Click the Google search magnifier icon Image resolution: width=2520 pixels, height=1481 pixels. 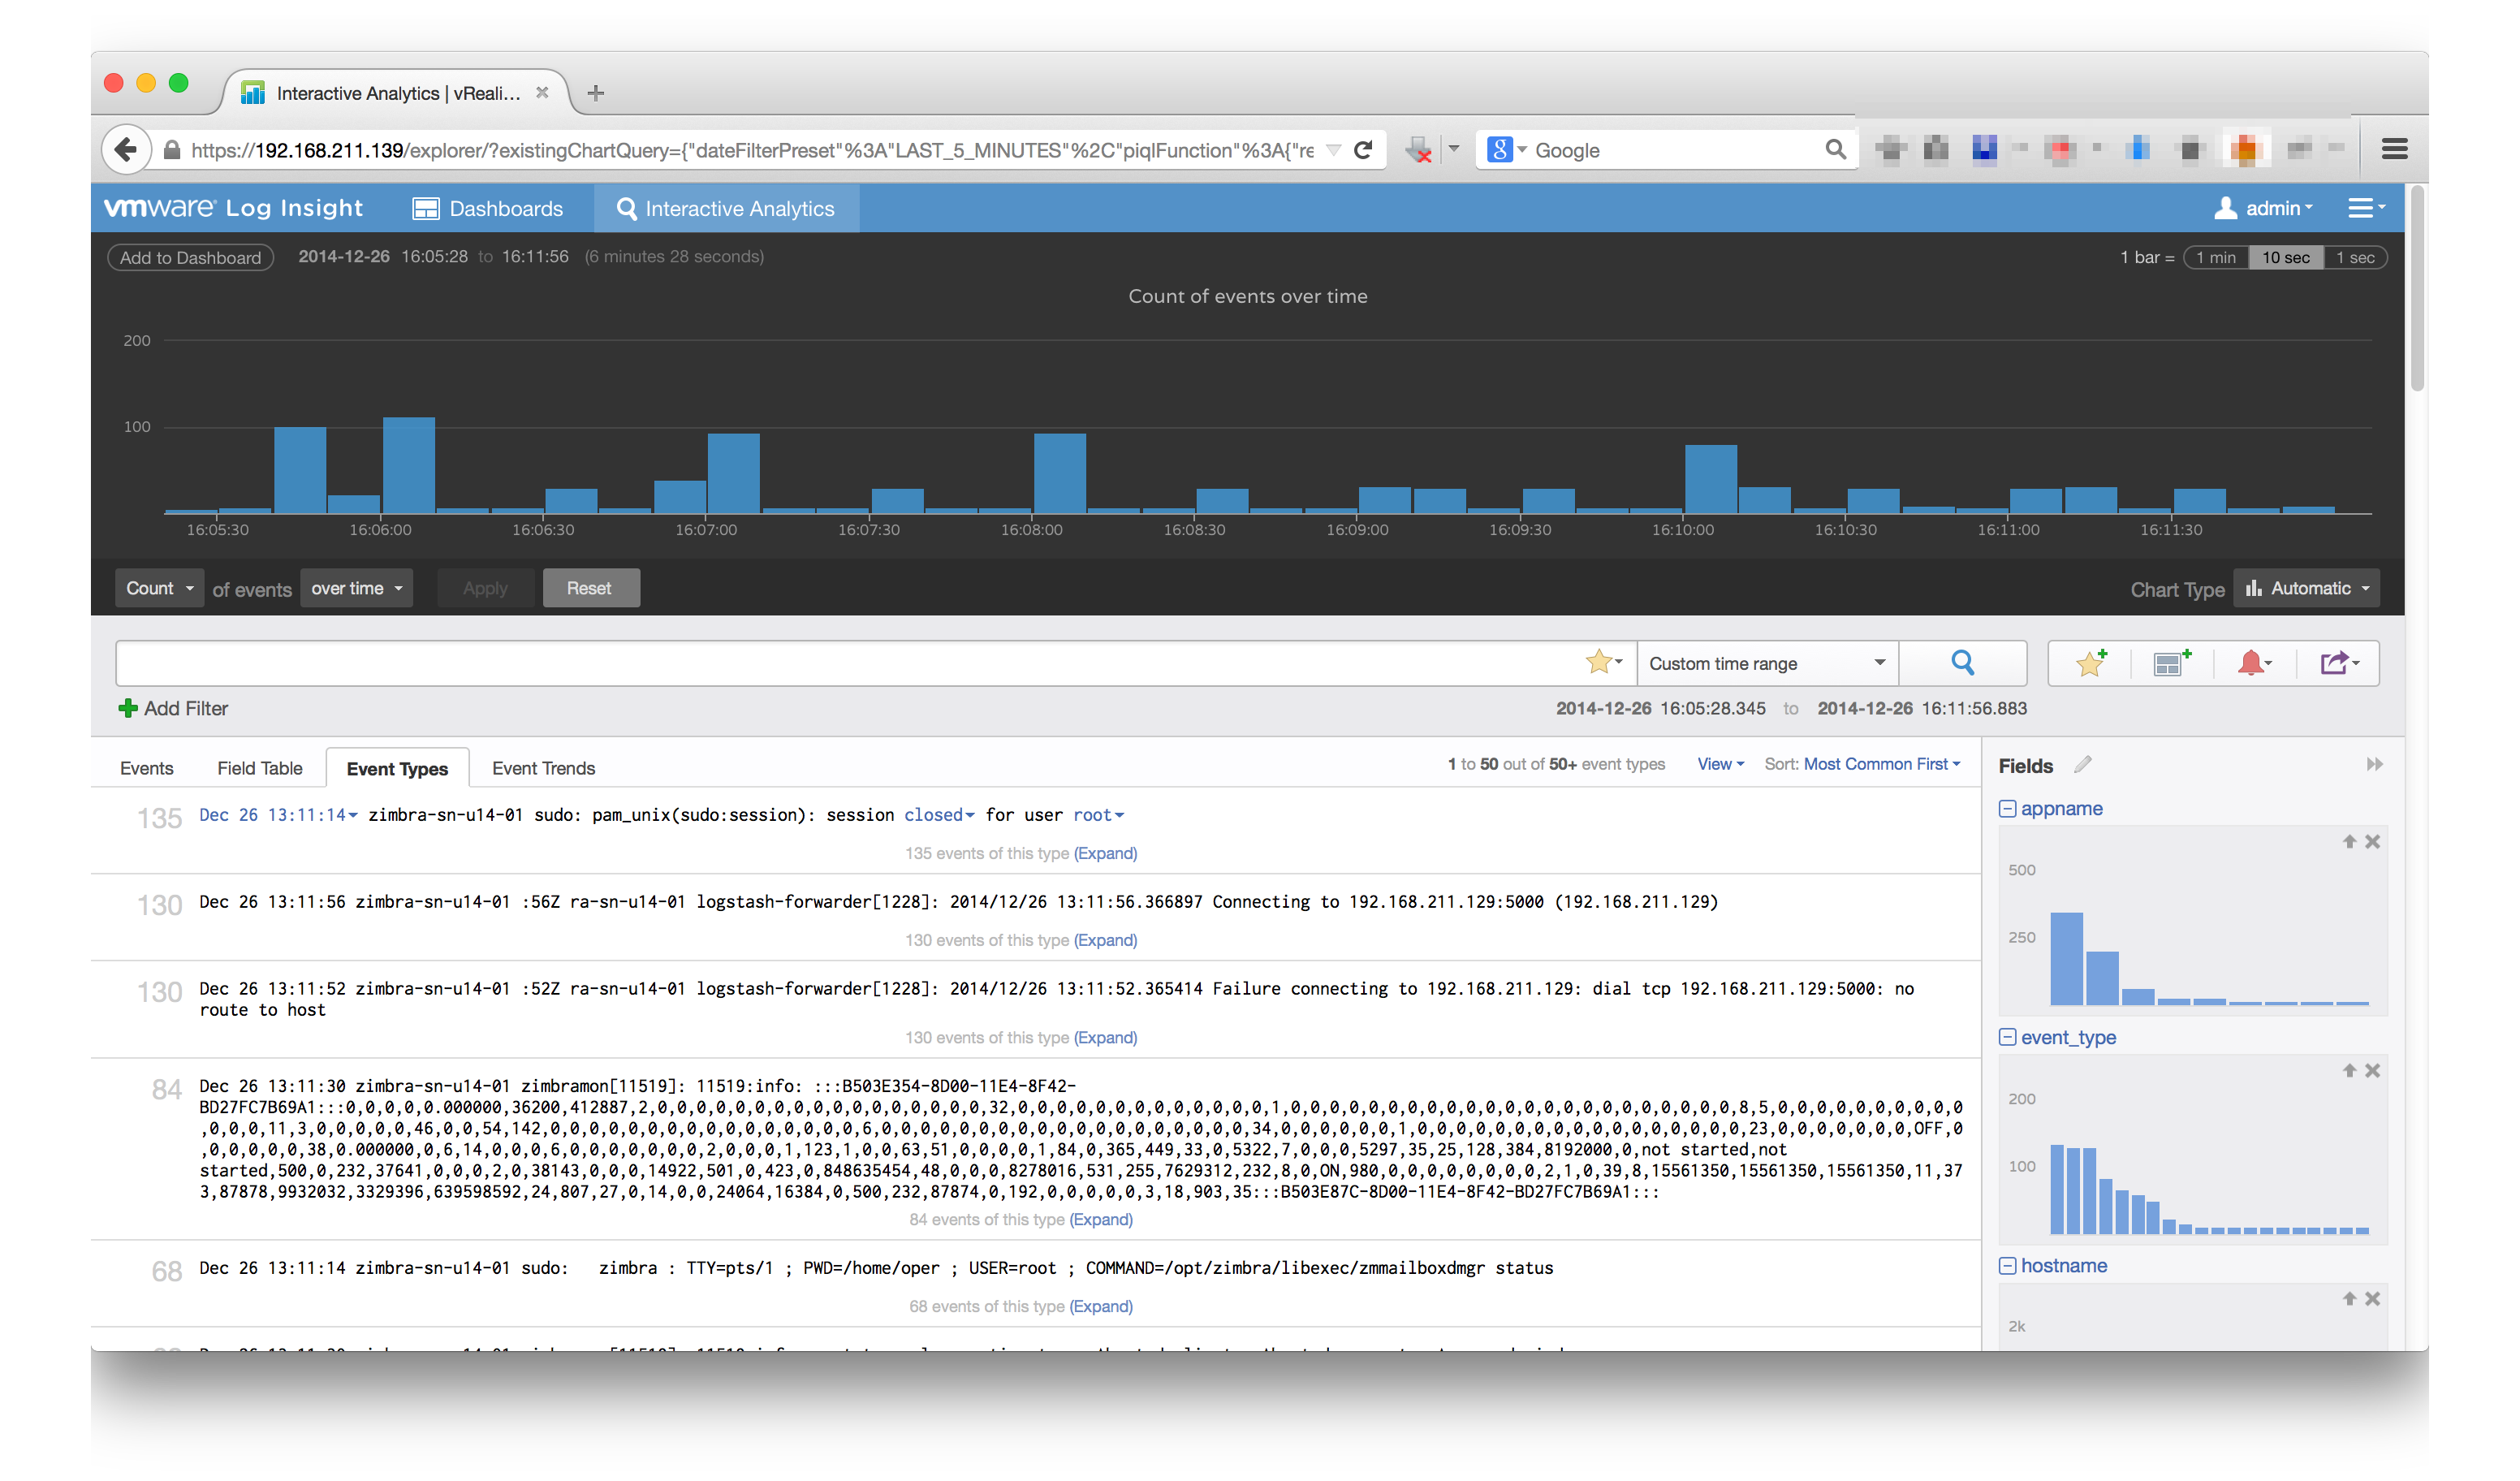(1835, 150)
